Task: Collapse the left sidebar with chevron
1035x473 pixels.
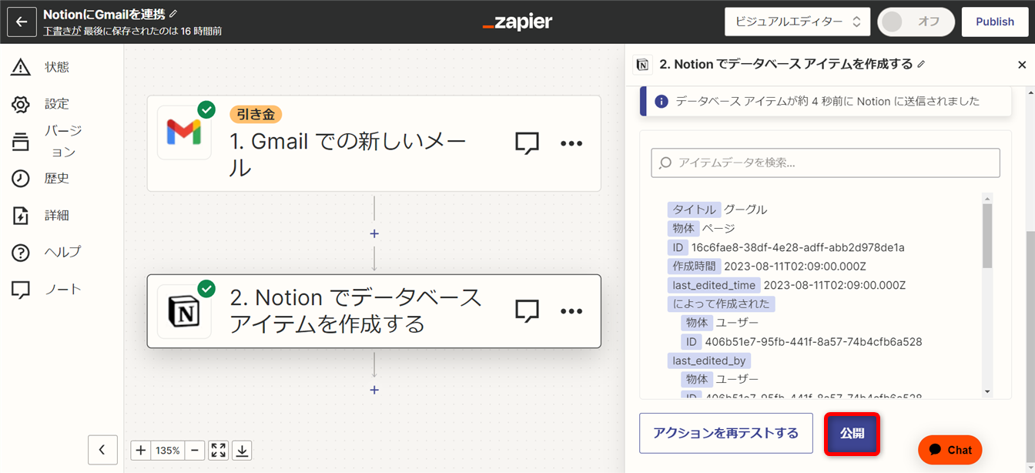Action: tap(102, 450)
